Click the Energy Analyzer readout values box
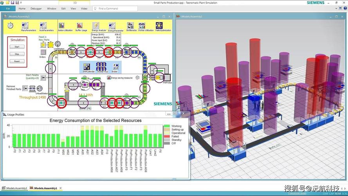The image size is (348, 196). (x=106, y=39)
